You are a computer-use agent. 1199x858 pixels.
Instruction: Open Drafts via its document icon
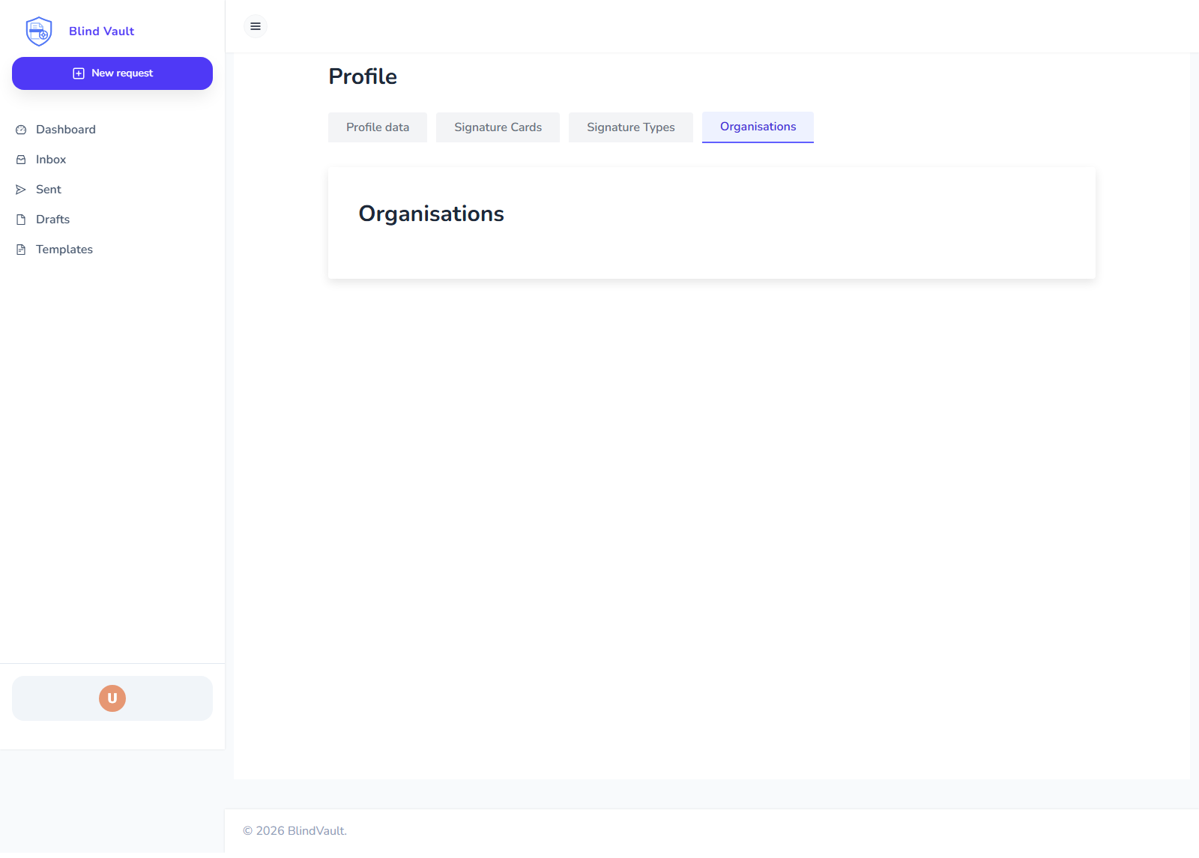pos(22,219)
